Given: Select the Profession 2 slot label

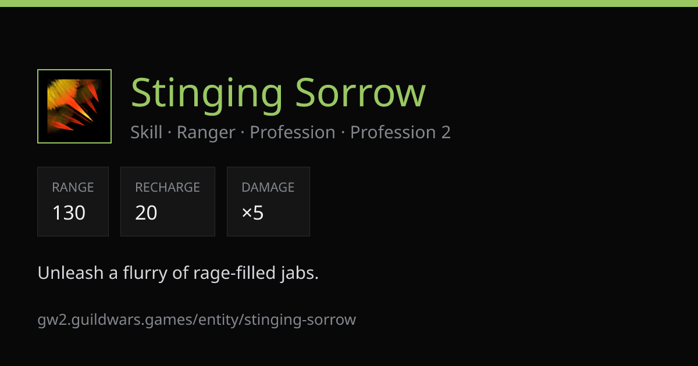Looking at the screenshot, I should click(400, 132).
